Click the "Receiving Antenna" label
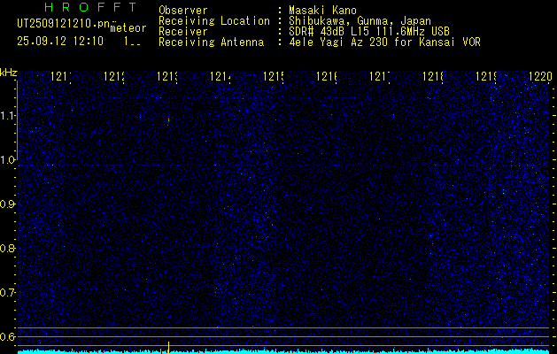This screenshot has width=557, height=354. [211, 42]
